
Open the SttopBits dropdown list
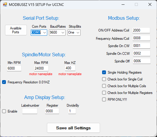[74, 32]
